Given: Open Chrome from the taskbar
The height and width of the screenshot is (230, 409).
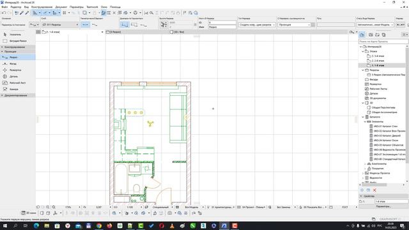Looking at the screenshot, I should [x=99, y=226].
